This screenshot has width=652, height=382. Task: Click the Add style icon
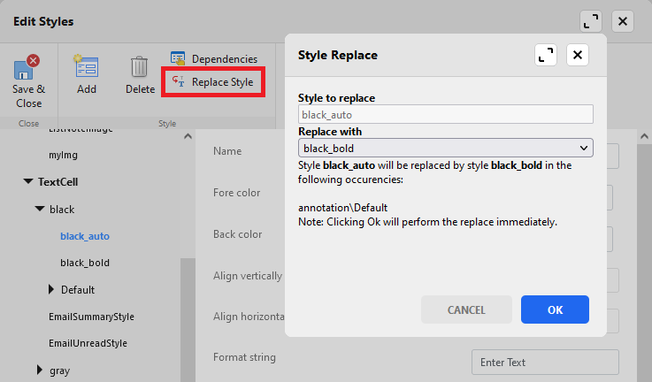click(x=87, y=69)
